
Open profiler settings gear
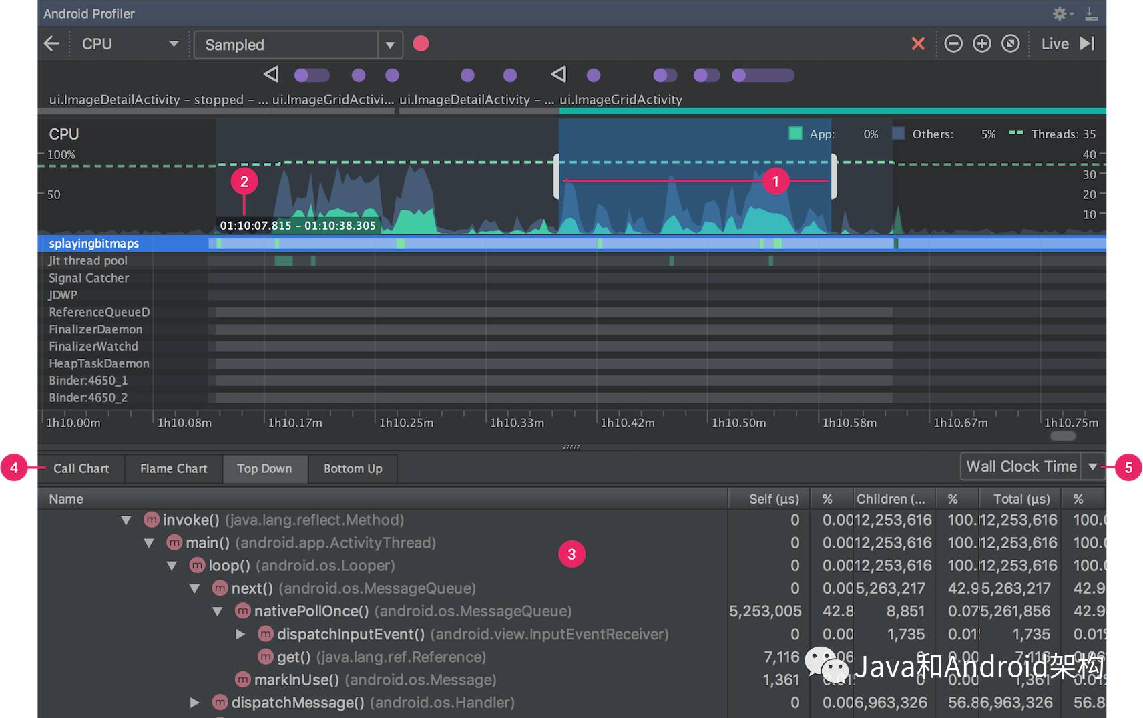(x=1062, y=13)
